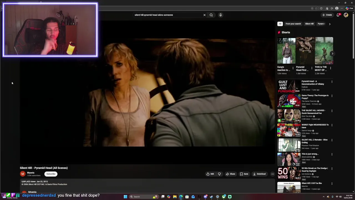Save the video to a playlist
Image resolution: width=355 pixels, height=200 pixels.
(244, 174)
